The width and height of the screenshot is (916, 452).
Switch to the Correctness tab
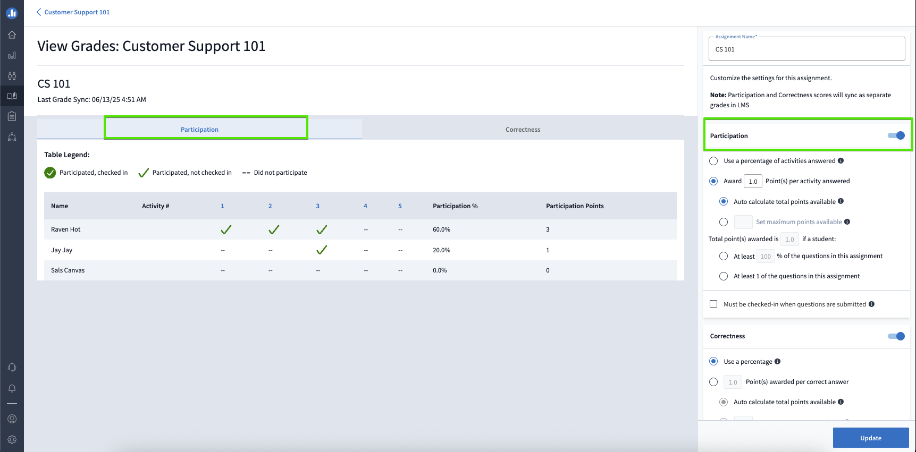tap(523, 129)
